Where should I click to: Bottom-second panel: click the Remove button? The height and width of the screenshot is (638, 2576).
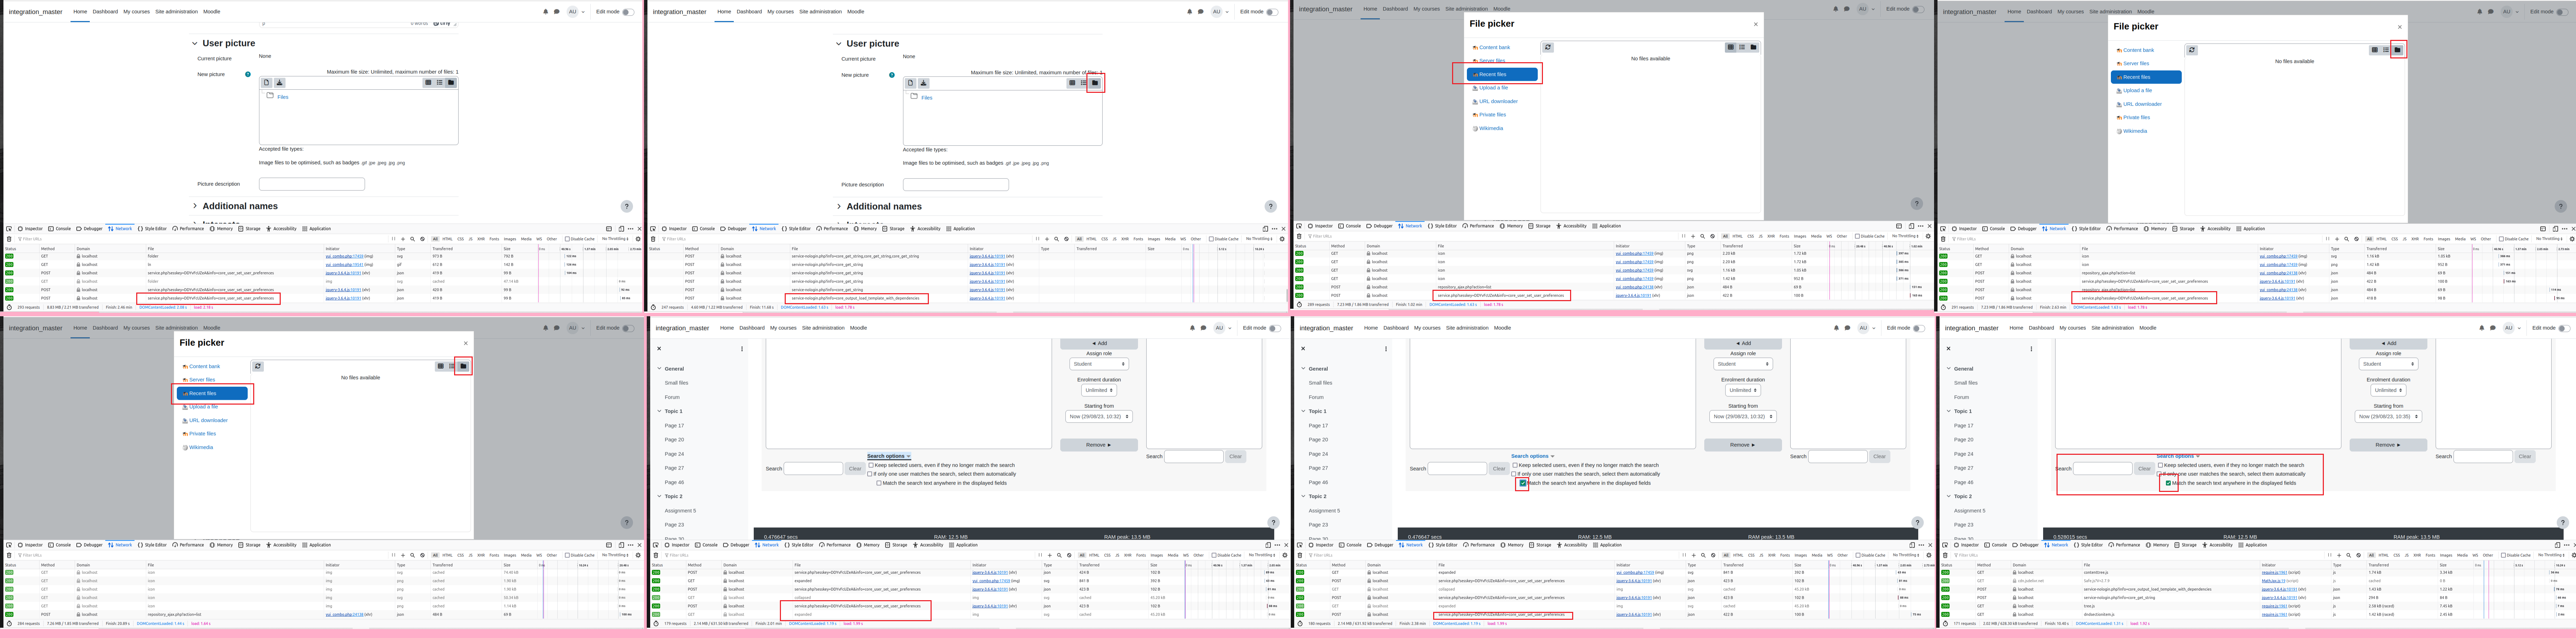[x=1099, y=445]
